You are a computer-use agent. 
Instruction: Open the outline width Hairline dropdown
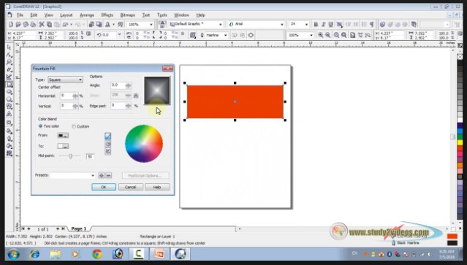pyautogui.click(x=217, y=35)
